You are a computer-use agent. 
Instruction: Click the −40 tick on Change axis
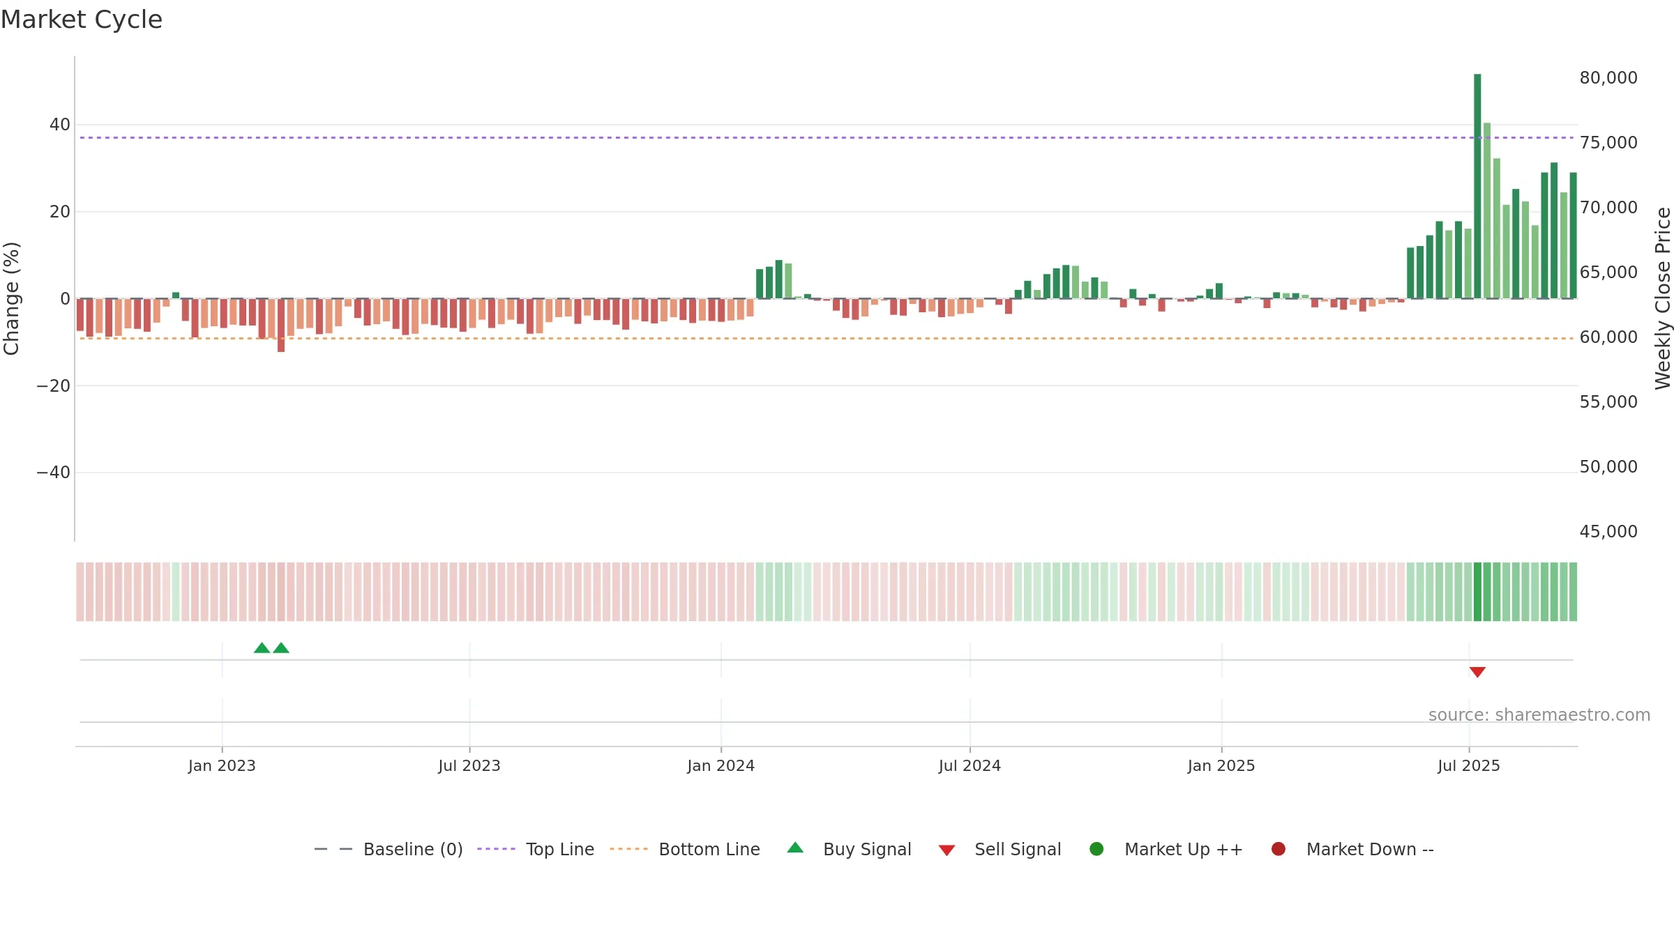point(54,473)
